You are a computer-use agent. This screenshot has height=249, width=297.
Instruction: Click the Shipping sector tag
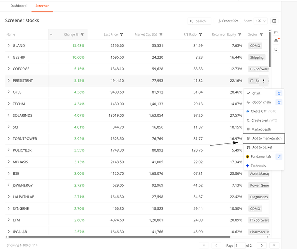pos(257,57)
